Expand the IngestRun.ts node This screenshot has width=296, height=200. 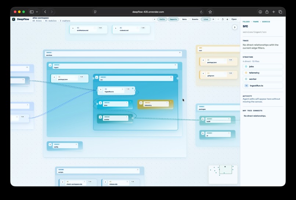point(101,90)
